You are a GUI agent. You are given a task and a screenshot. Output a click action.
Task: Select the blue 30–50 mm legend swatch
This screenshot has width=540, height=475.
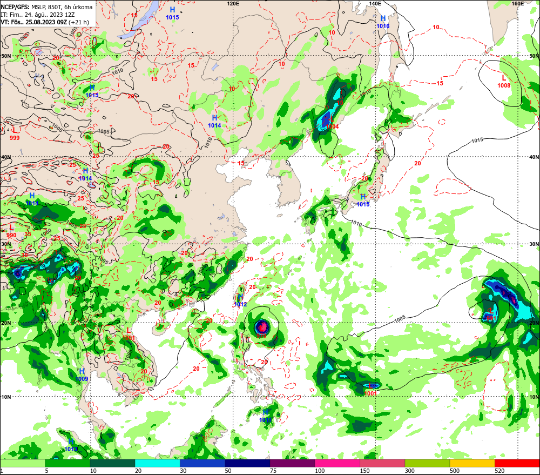click(x=202, y=463)
